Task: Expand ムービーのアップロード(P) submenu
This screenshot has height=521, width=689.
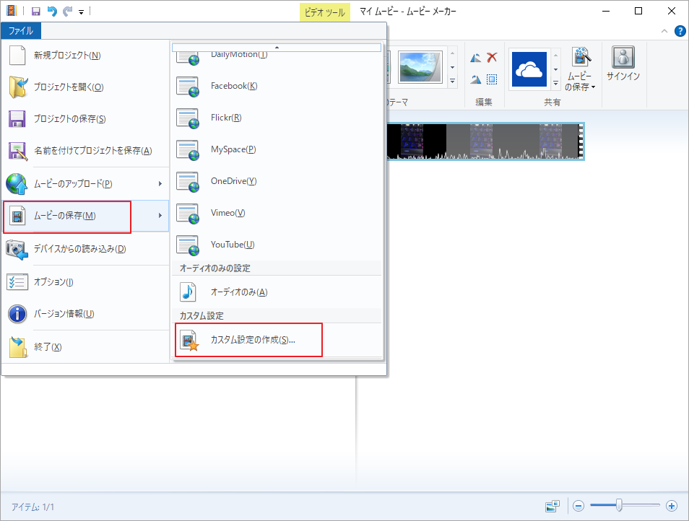Action: [x=85, y=183]
